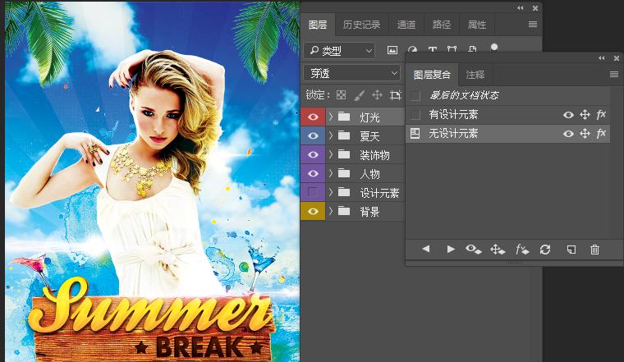Image resolution: width=624 pixels, height=362 pixels.
Task: Hide the 背景 layer group
Action: pos(313,211)
